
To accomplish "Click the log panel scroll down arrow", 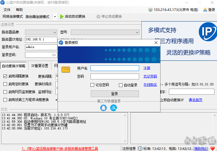I will click(x=125, y=141).
